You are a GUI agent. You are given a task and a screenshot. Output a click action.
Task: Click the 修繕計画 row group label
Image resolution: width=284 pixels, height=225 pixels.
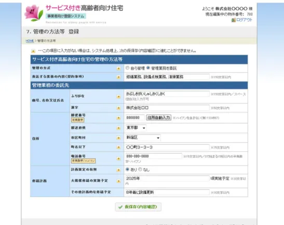pos(39,181)
